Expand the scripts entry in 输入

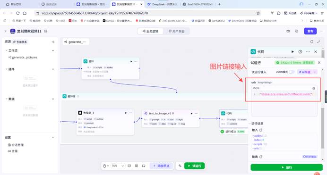click(253, 144)
